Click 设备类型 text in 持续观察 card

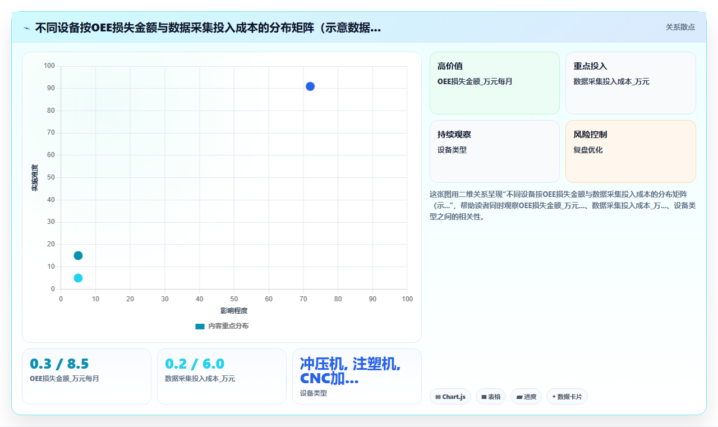tap(452, 150)
